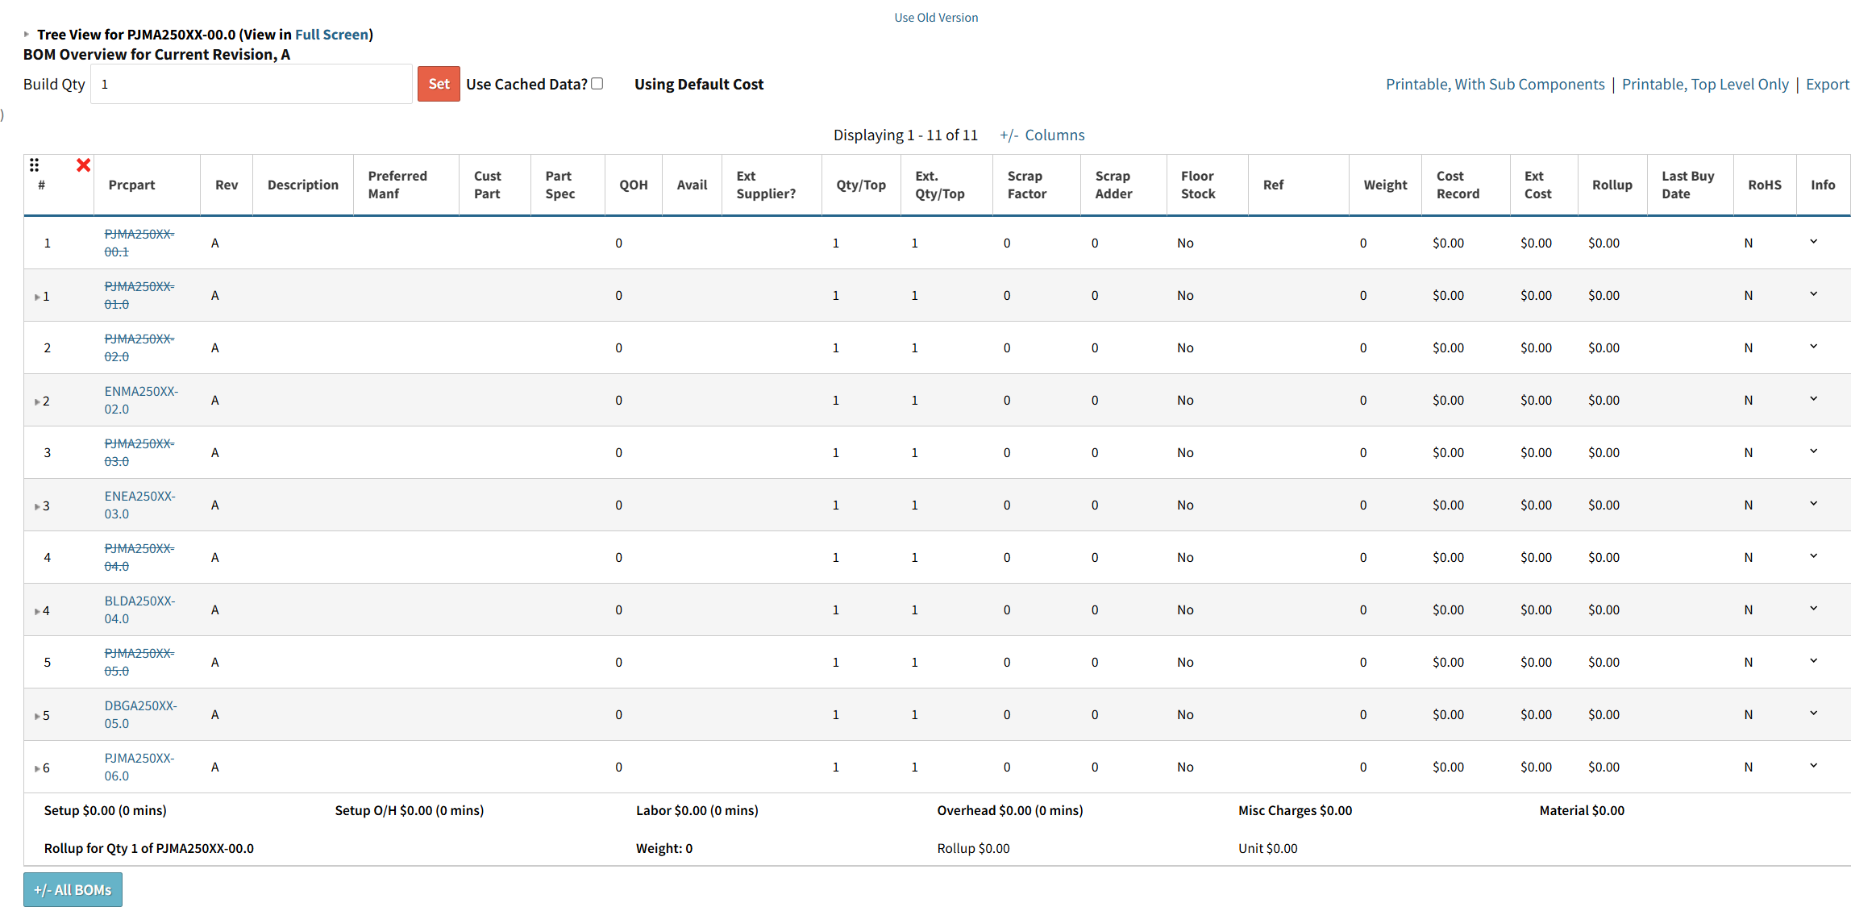Open info chevron for PJMA250XX-06.0 row
The width and height of the screenshot is (1851, 911).
pyautogui.click(x=1813, y=766)
